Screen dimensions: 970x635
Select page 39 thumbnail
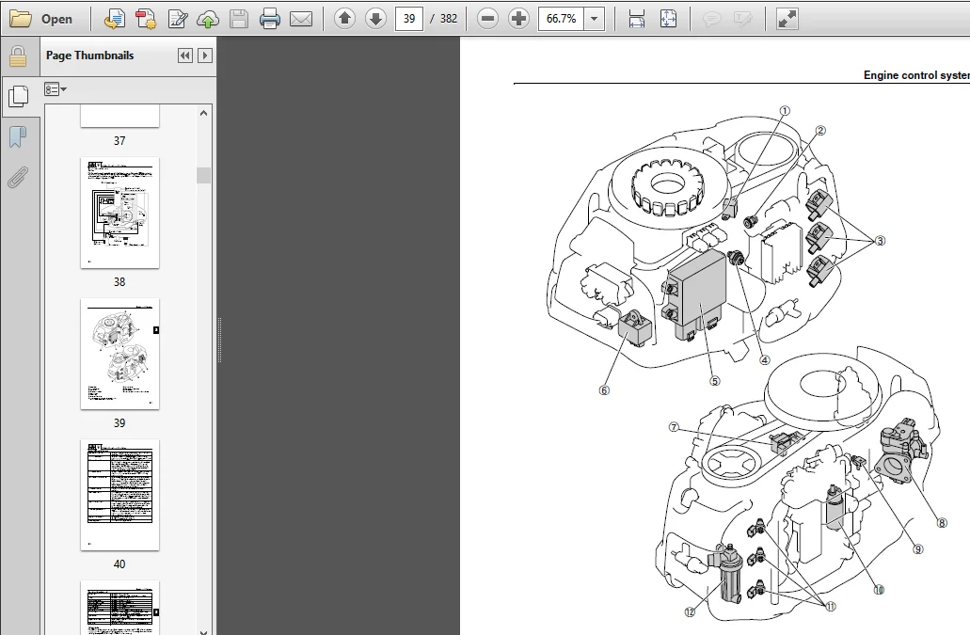120,354
